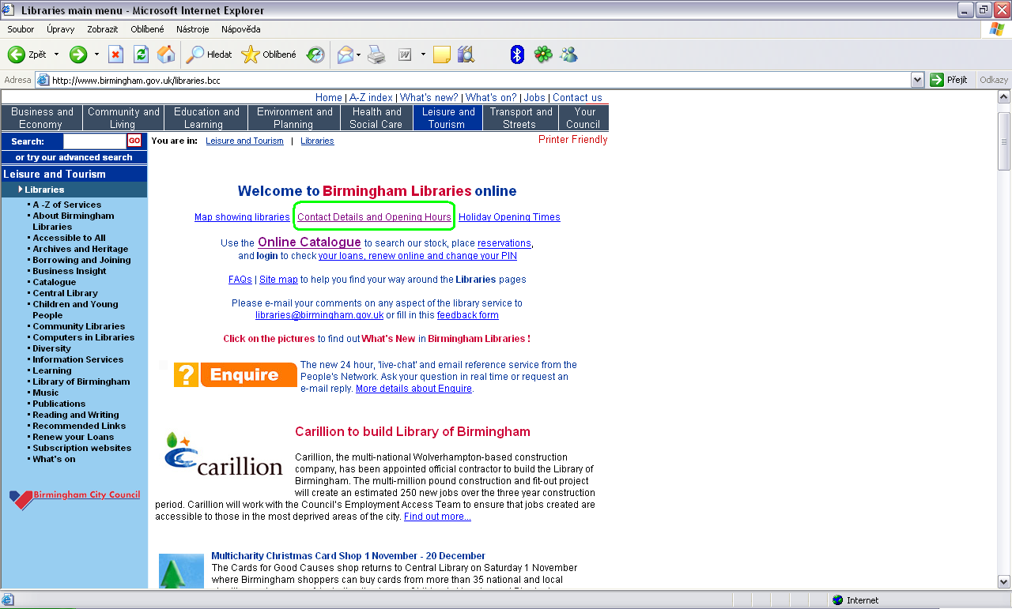Click the Windows flag logo in menu bar
This screenshot has width=1012, height=609.
coord(997,29)
